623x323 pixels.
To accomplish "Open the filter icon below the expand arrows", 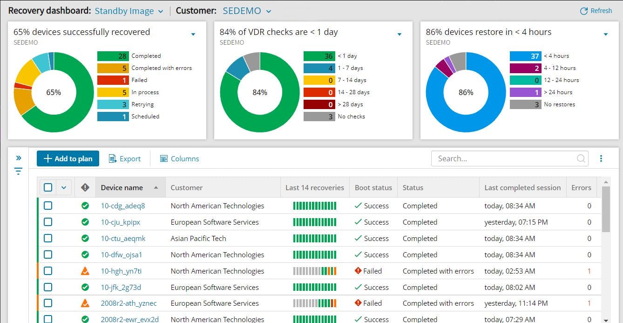I will point(18,171).
